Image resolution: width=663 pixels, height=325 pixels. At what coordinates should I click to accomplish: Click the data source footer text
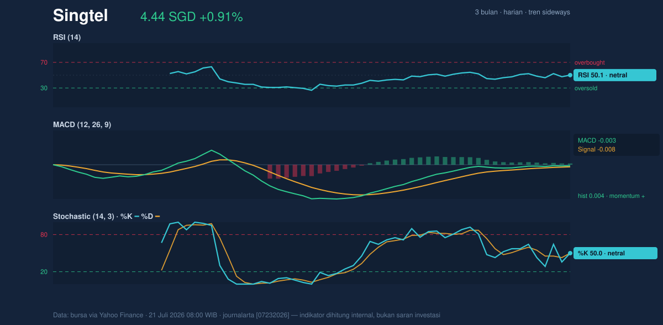tap(246, 315)
